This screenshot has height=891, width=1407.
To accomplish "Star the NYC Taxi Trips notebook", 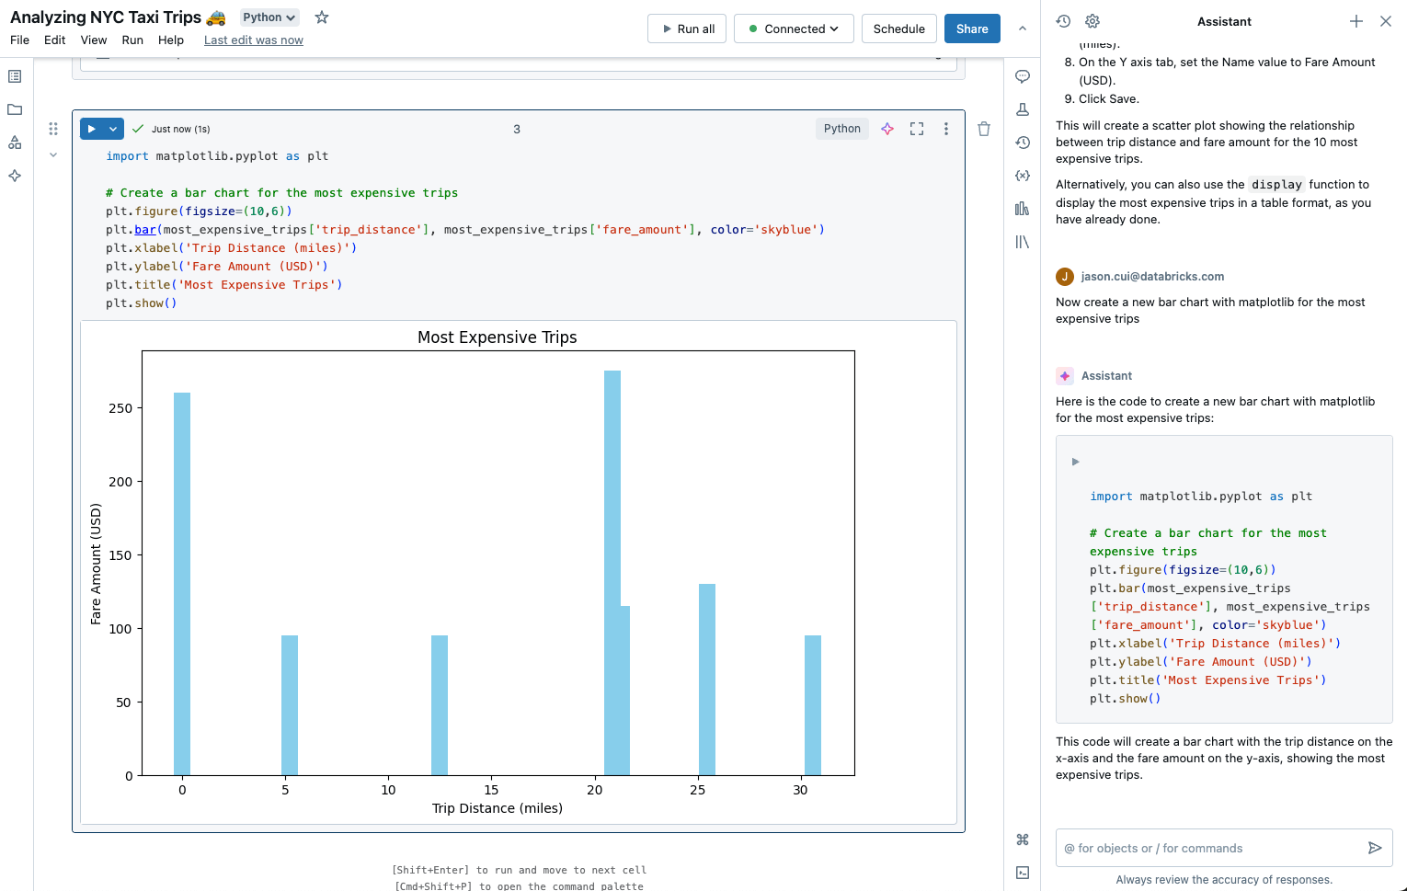I will pyautogui.click(x=321, y=17).
